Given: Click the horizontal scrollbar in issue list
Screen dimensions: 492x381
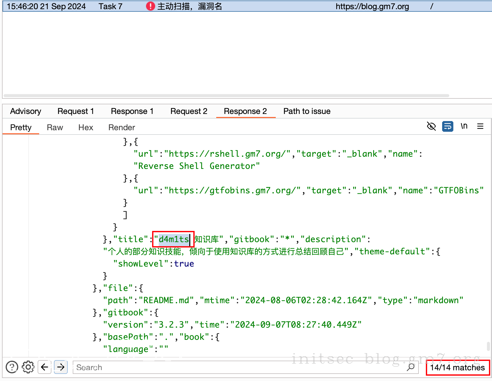Looking at the screenshot, I should (226, 96).
